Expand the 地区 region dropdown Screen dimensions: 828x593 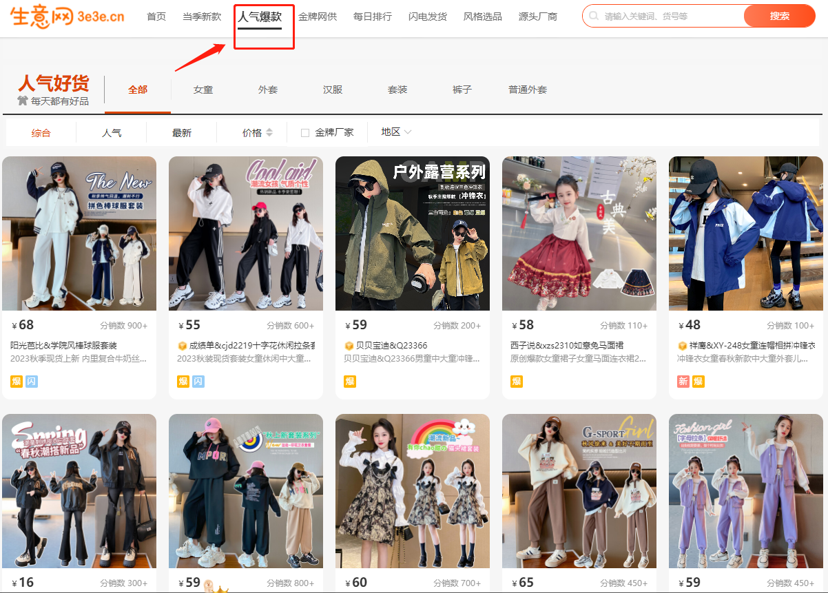tap(397, 132)
